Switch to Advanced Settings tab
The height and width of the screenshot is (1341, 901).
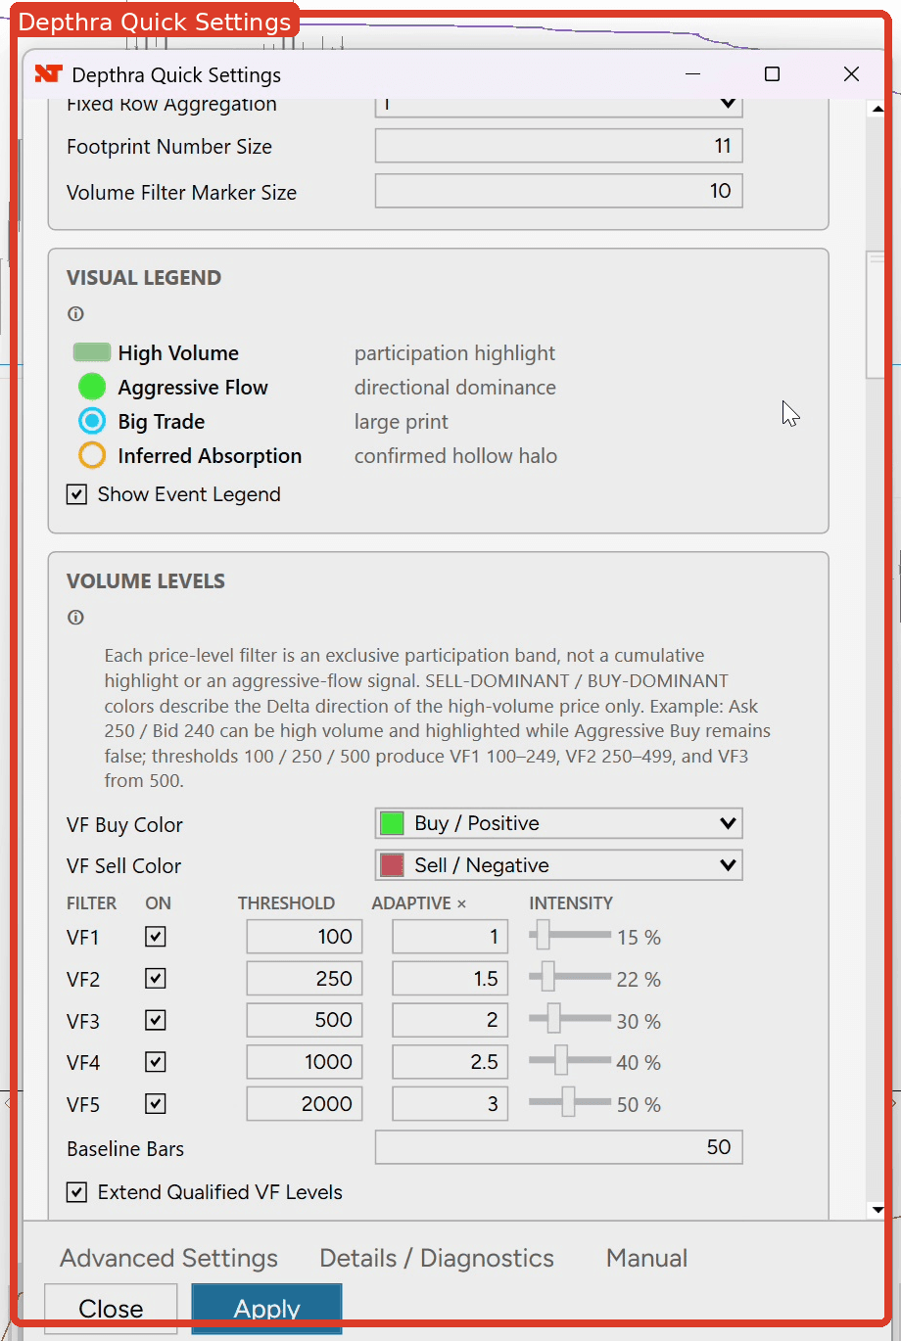[x=168, y=1258]
